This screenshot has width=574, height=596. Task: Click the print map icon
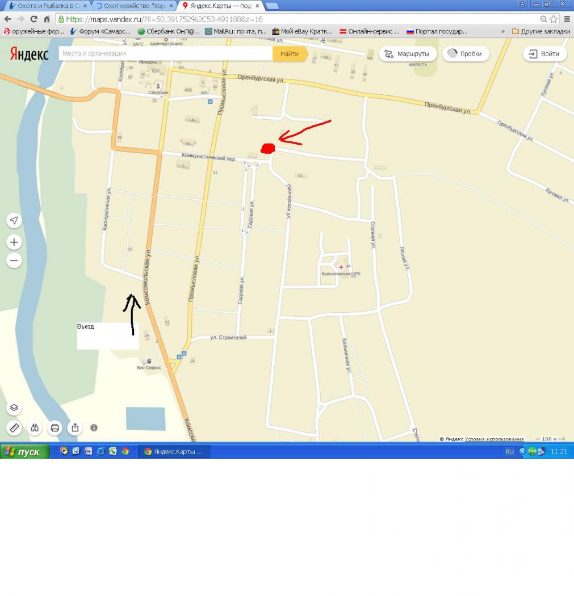pos(55,428)
